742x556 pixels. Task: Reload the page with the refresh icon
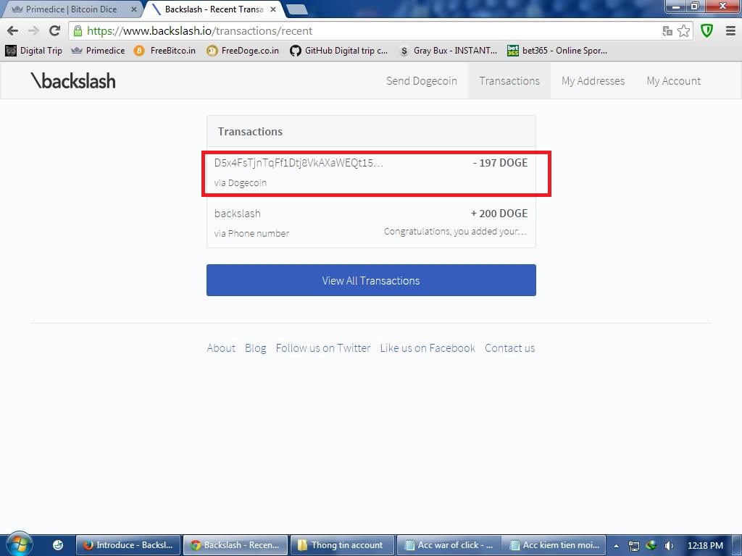pos(55,31)
